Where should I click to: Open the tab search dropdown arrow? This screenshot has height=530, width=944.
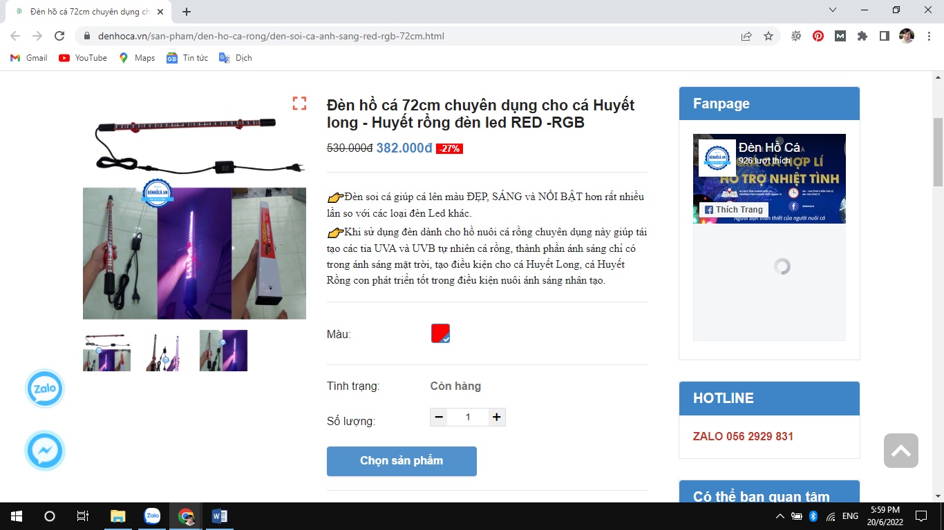pyautogui.click(x=833, y=10)
